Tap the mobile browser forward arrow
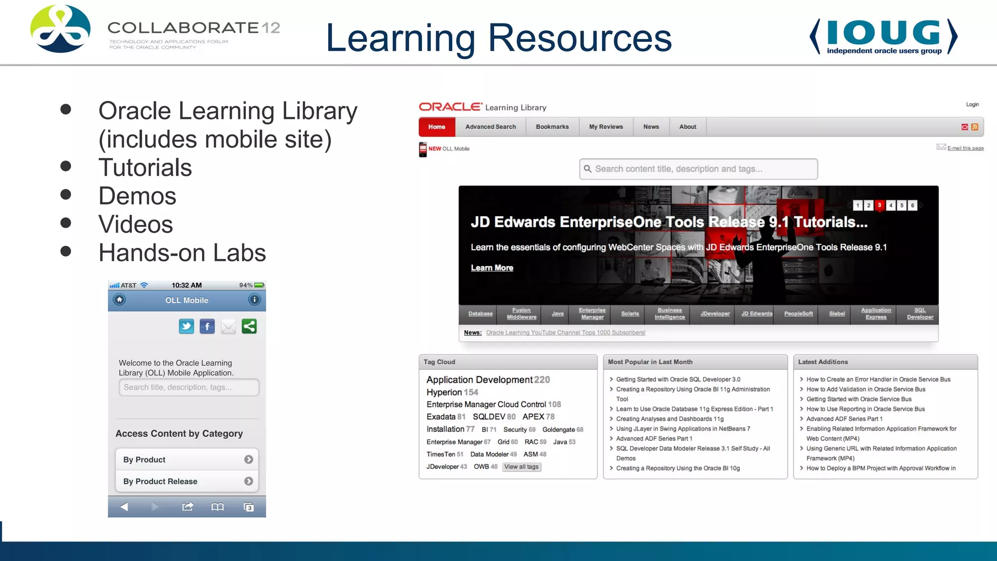The image size is (997, 561). 155,507
